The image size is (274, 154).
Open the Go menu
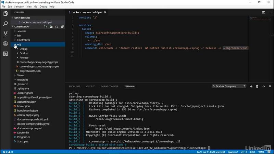(36, 7)
